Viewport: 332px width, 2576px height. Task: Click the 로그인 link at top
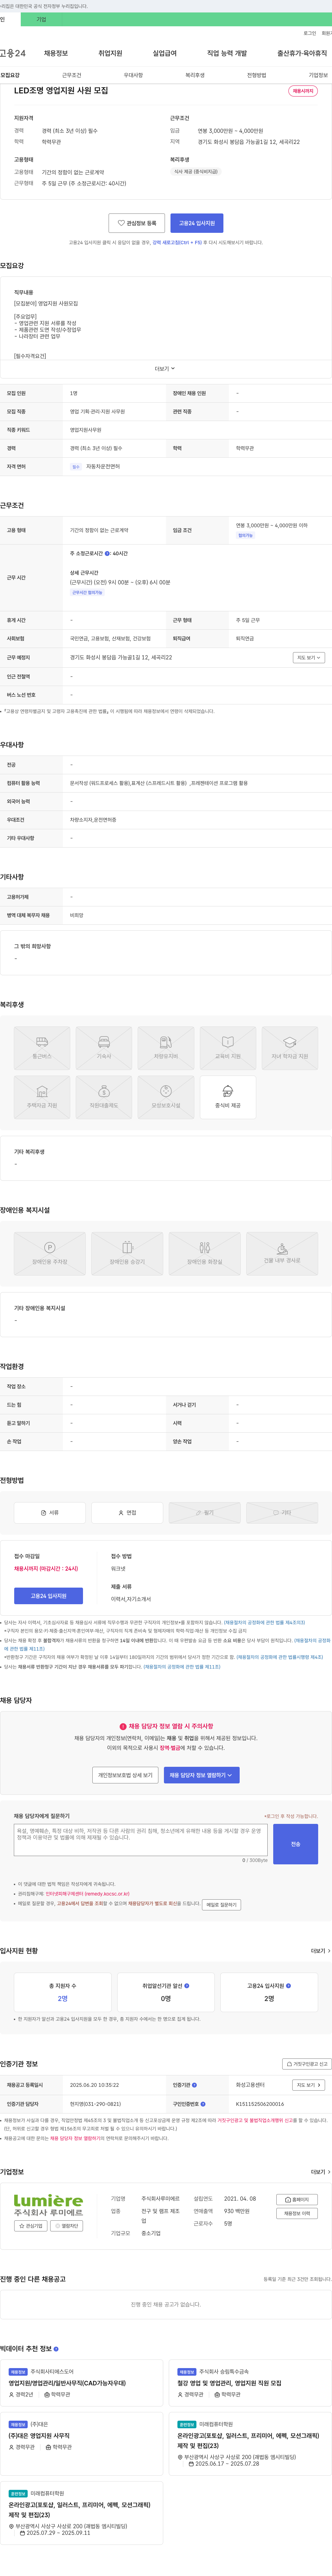click(x=310, y=33)
